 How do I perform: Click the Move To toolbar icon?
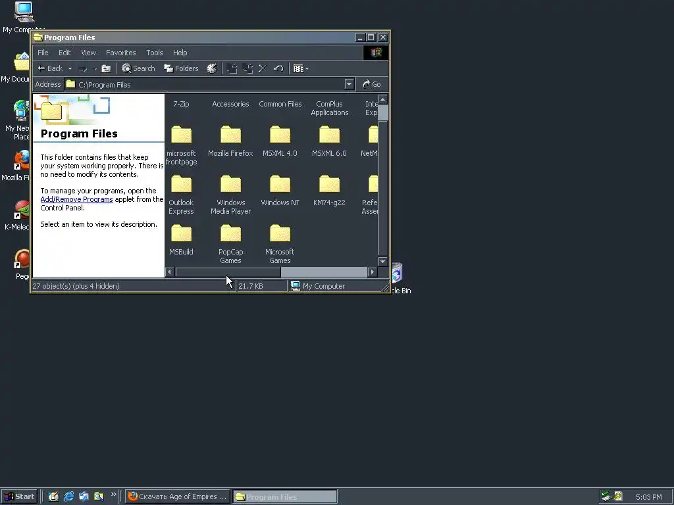pyautogui.click(x=232, y=68)
